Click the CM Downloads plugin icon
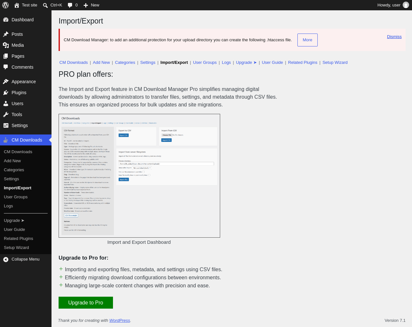The height and width of the screenshot is (327, 412). (x=6, y=140)
